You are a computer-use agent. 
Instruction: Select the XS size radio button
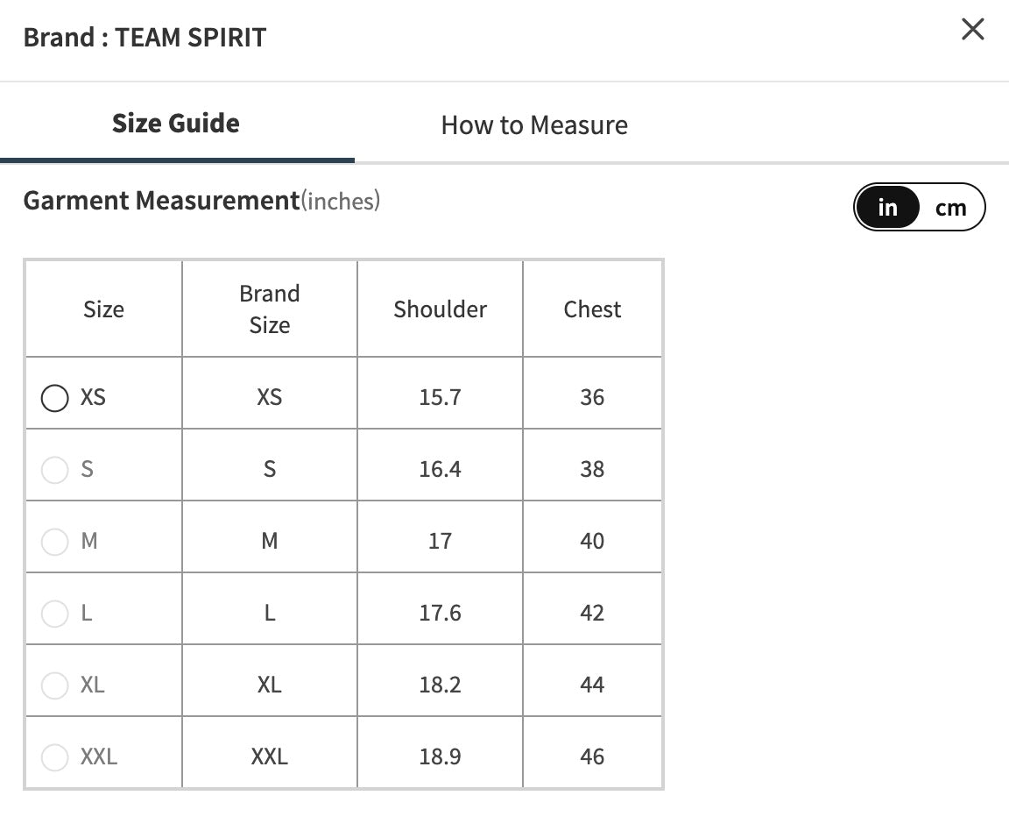pos(54,398)
